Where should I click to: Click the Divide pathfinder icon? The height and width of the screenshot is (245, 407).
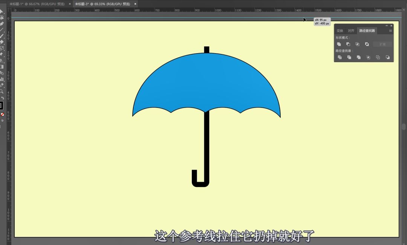[340, 57]
